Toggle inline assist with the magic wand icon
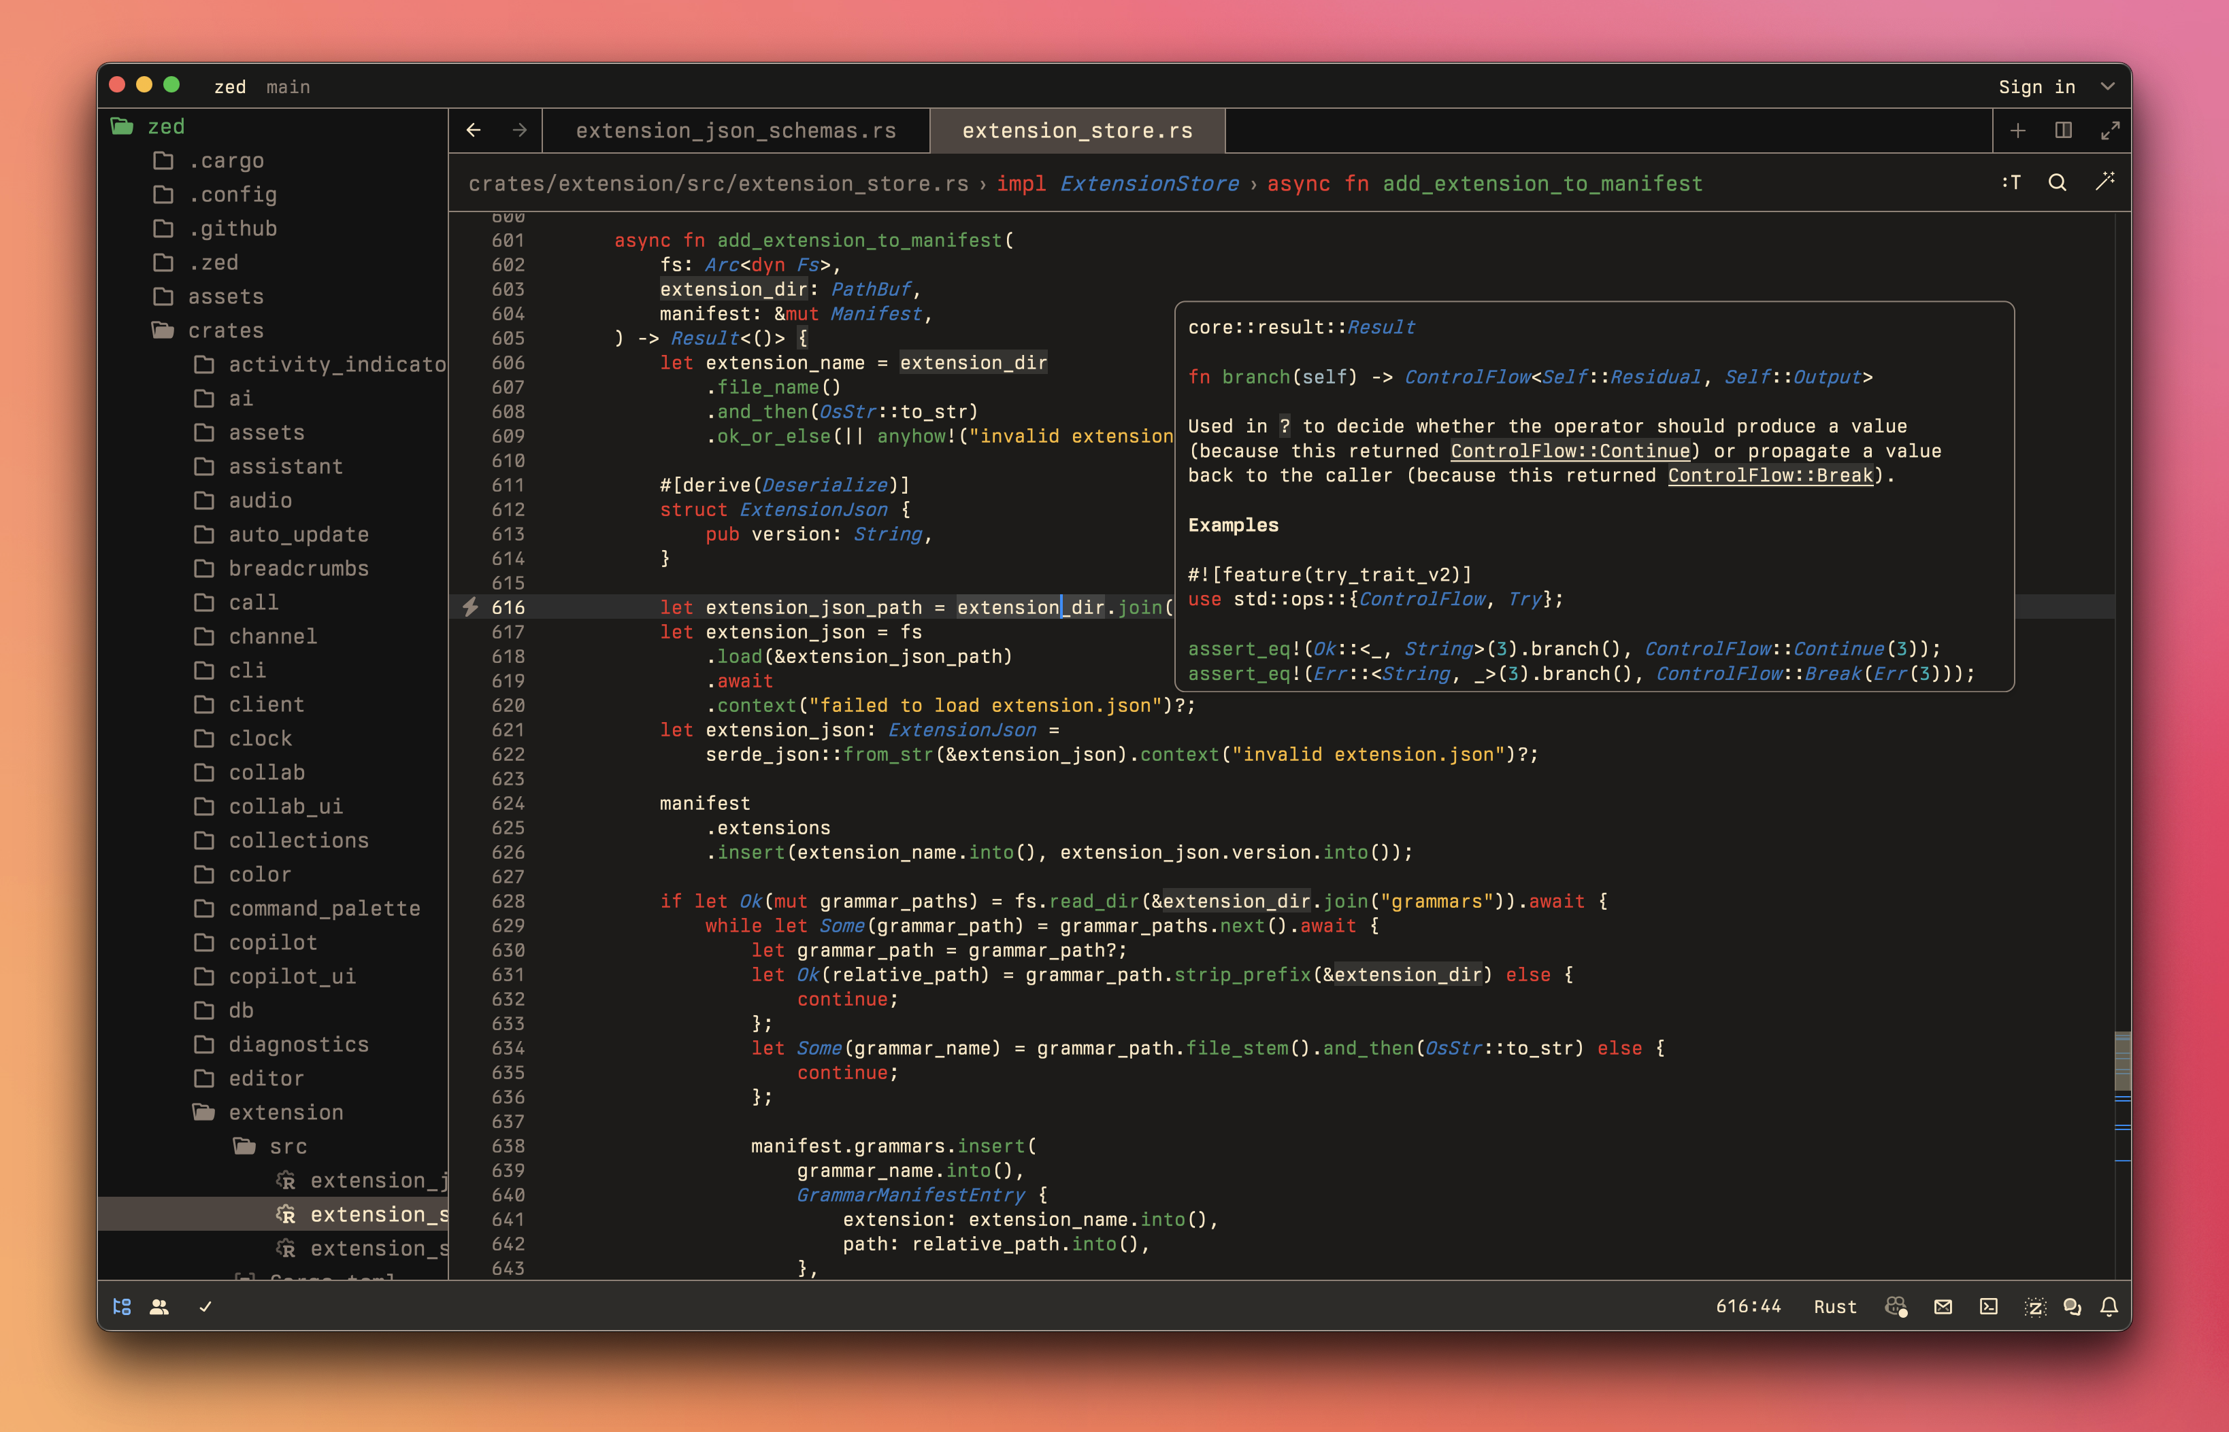 (2104, 182)
